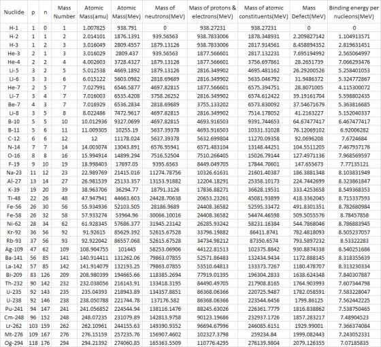
Task: Select the Og-294 nuclide cell
Action: point(14,343)
